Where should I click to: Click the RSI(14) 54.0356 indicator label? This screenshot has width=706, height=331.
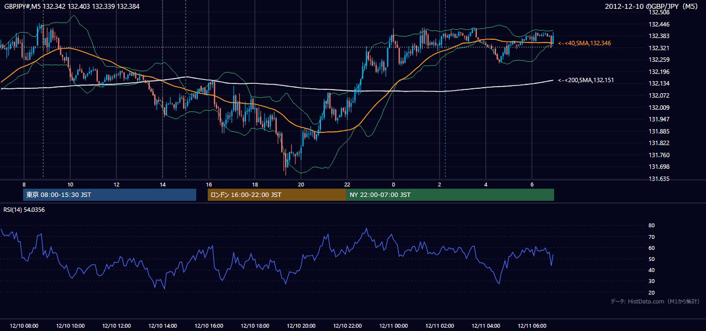pos(24,210)
